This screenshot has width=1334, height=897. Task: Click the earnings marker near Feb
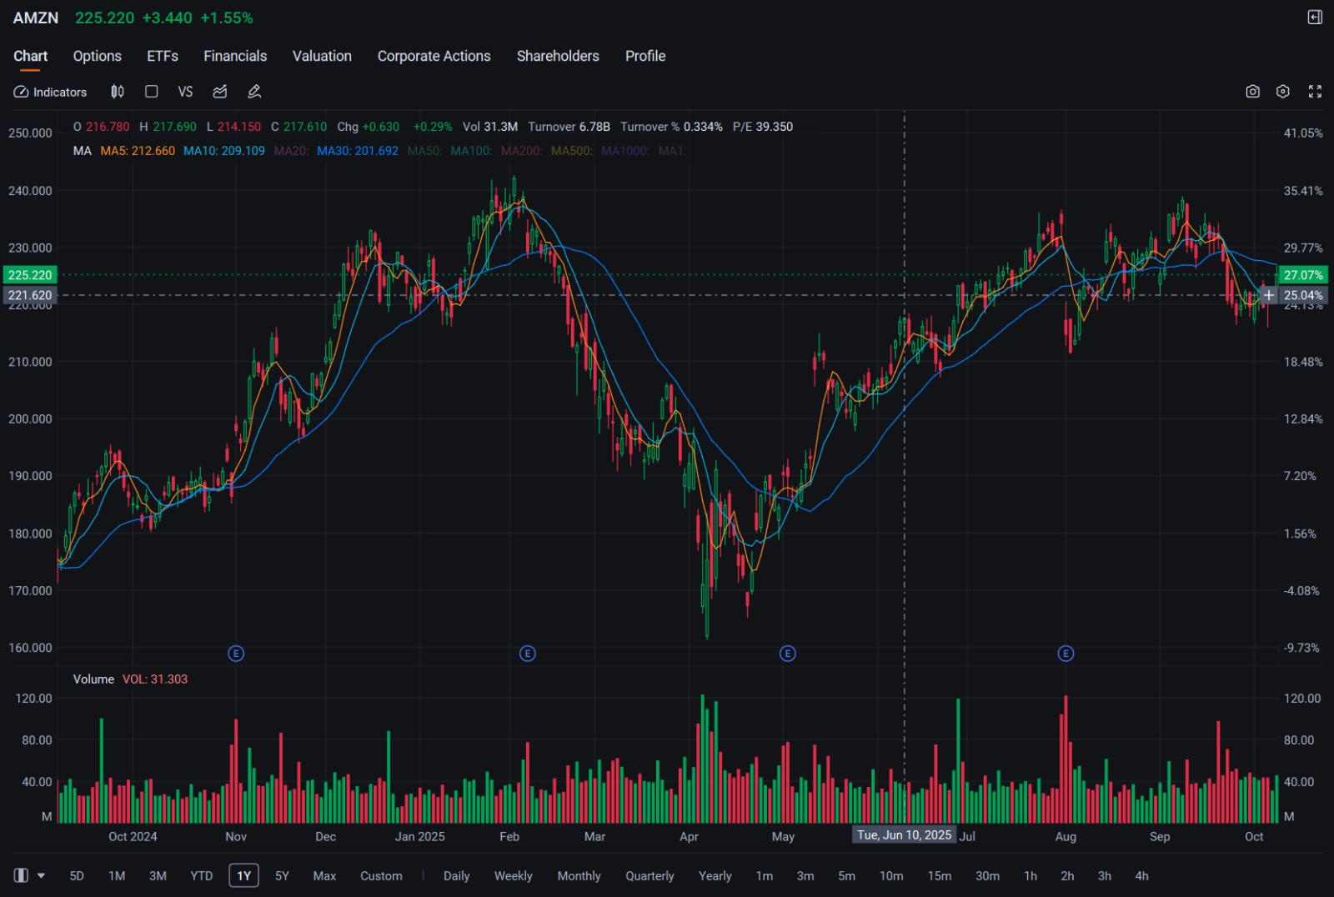[527, 654]
